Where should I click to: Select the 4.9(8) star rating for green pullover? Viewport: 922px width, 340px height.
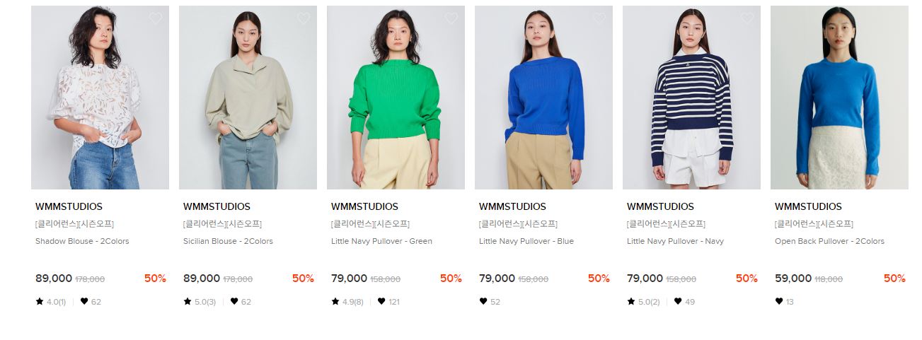(x=347, y=302)
